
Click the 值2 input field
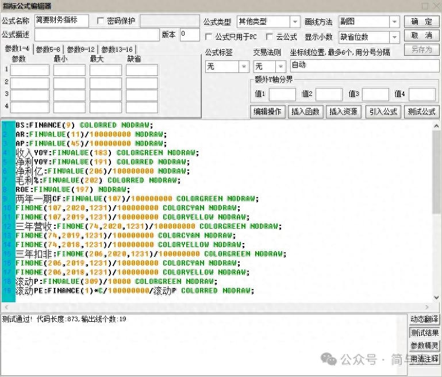pyautogui.click(x=329, y=94)
